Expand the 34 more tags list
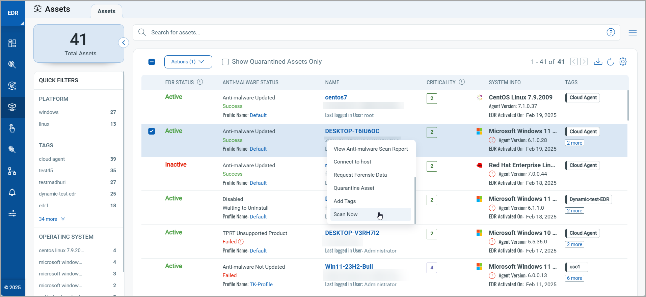This screenshot has height=297, width=646. point(52,219)
